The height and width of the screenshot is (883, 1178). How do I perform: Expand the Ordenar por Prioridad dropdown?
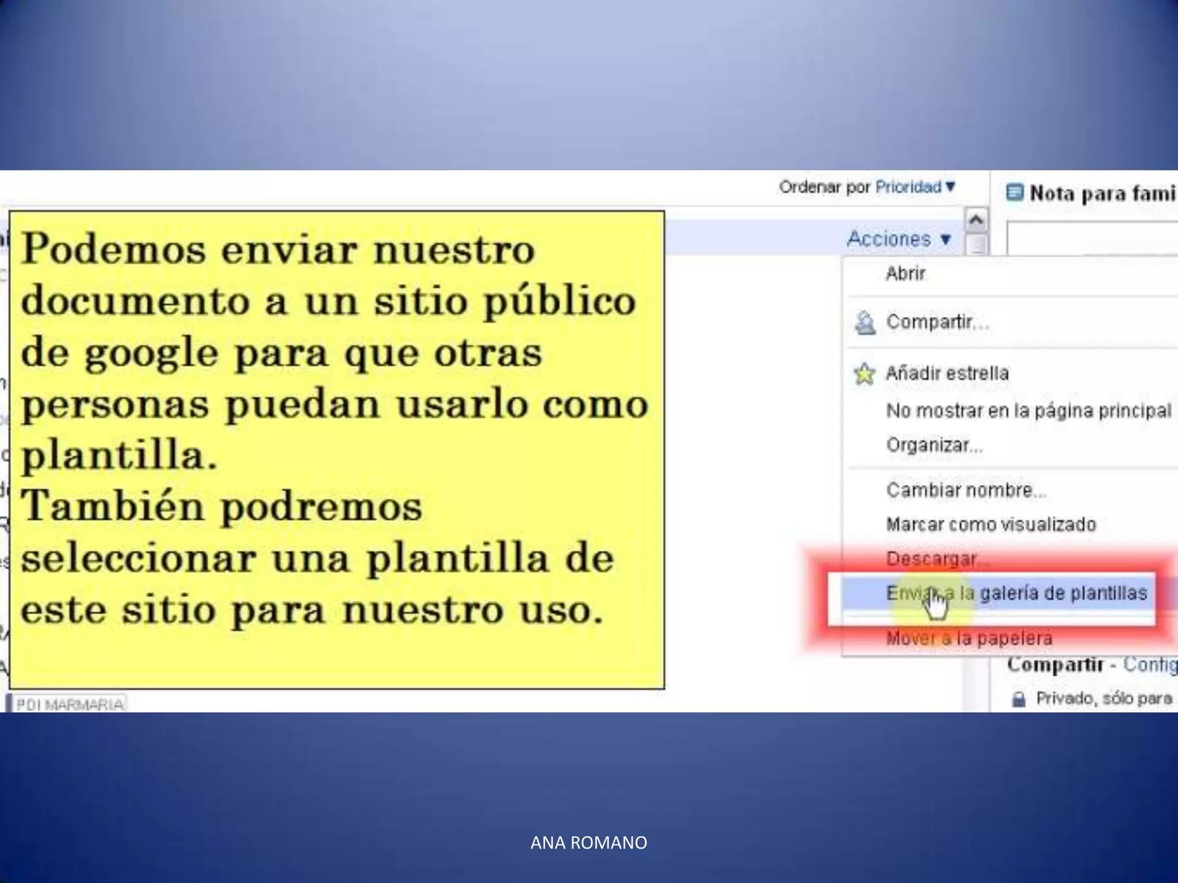pos(908,187)
